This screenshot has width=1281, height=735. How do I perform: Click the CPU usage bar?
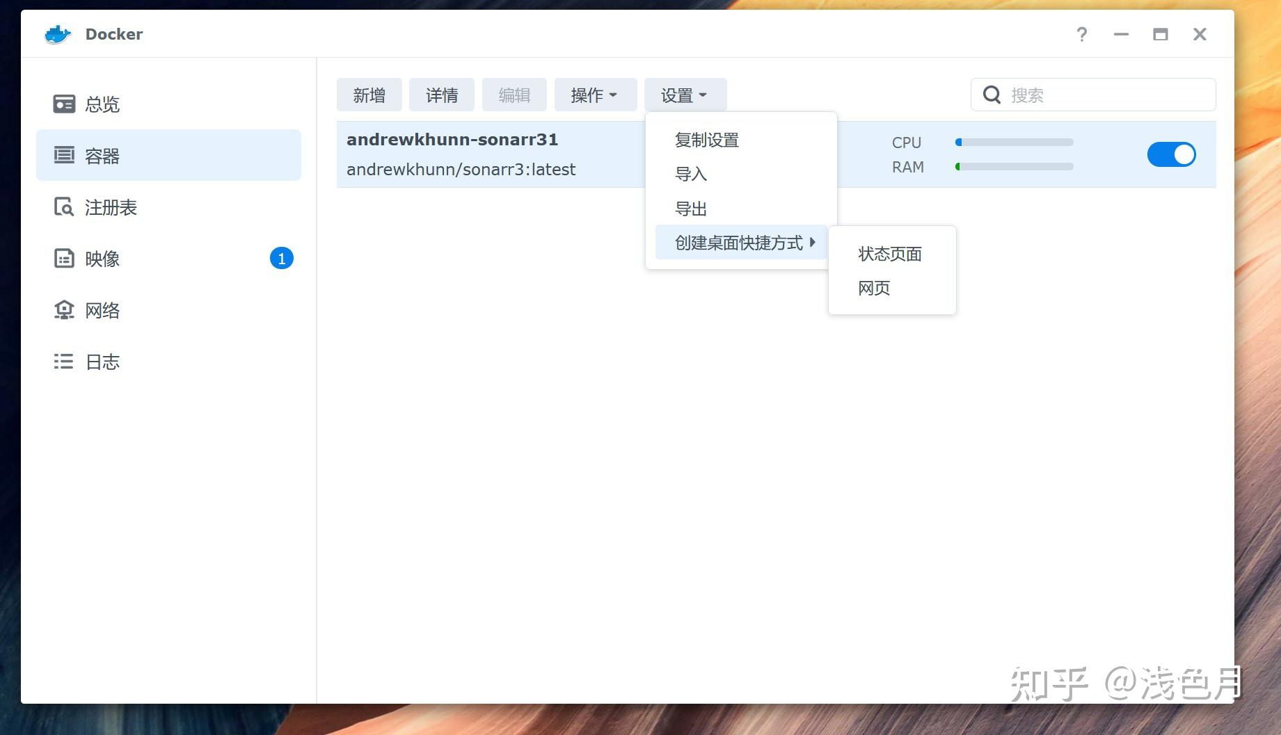[1014, 143]
